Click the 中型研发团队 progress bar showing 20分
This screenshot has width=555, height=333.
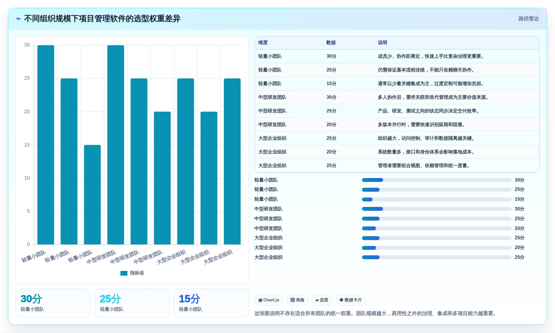437,228
